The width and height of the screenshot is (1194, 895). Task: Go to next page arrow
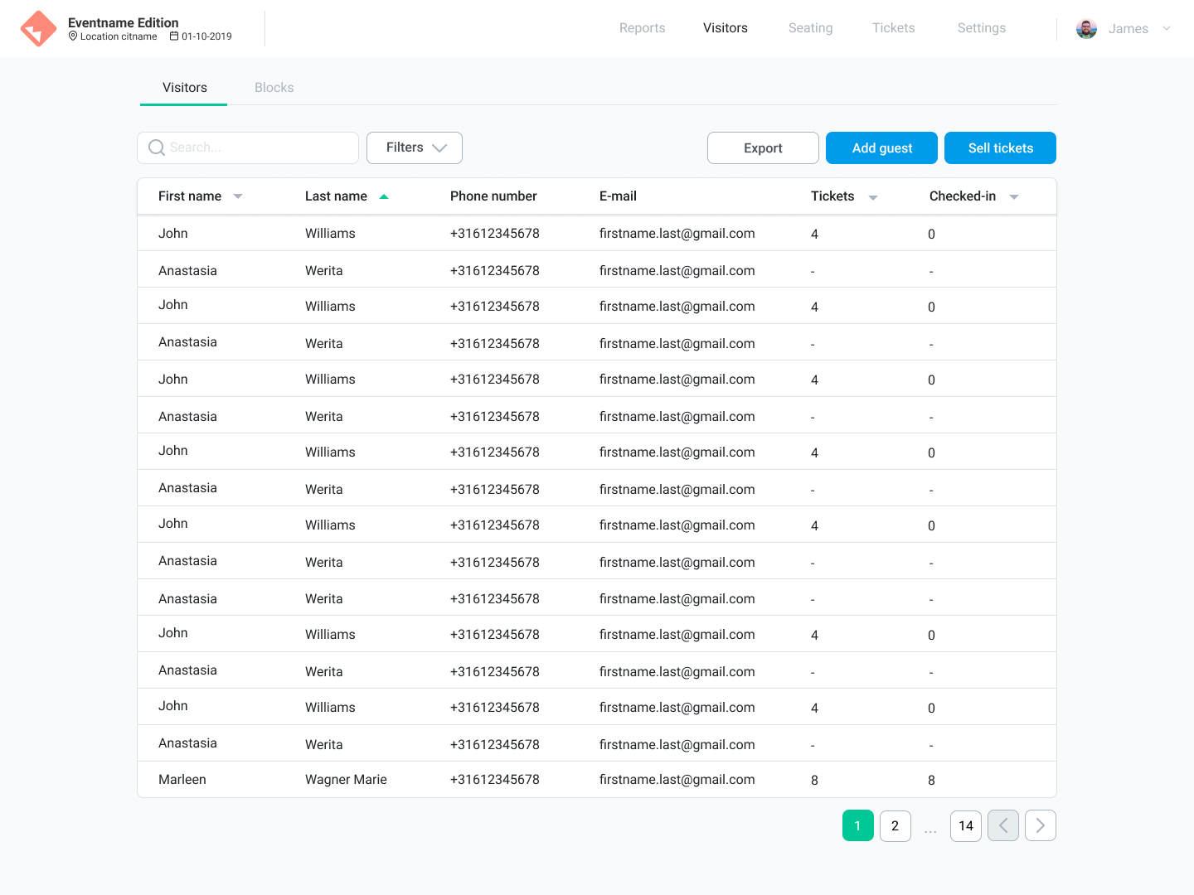[x=1040, y=825]
